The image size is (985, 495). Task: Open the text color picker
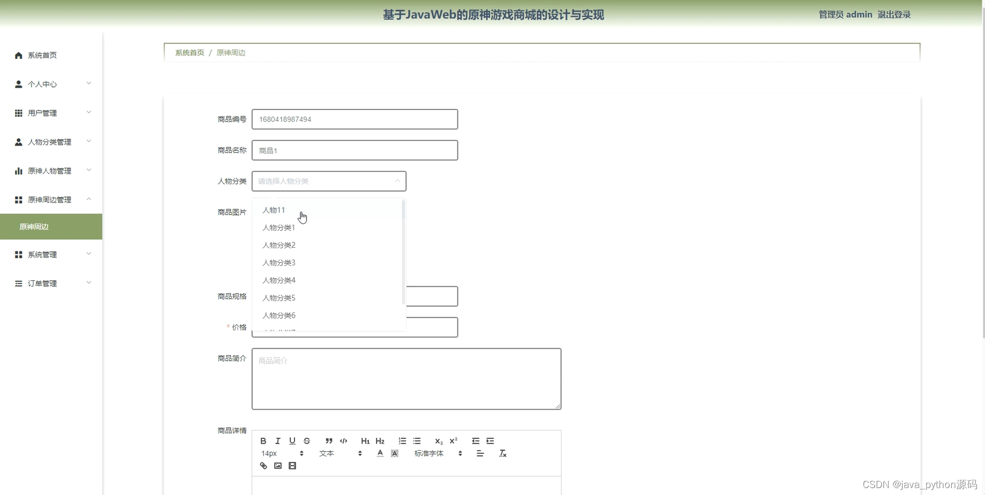[380, 453]
